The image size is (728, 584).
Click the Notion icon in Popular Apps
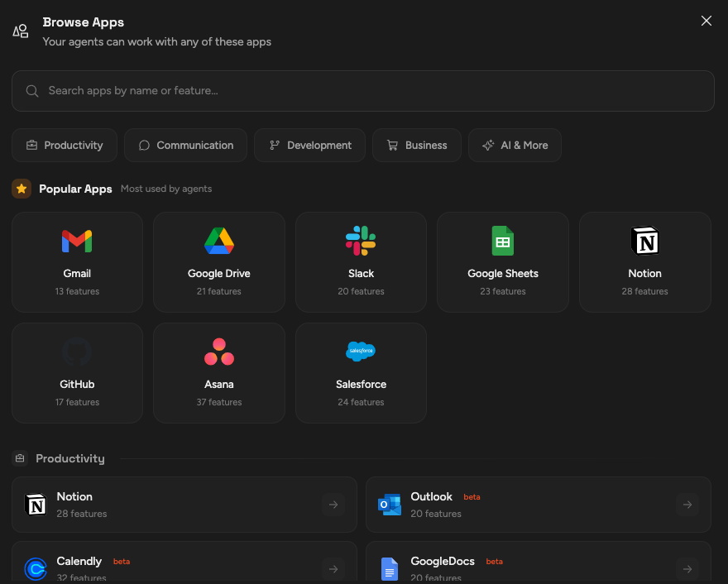click(x=644, y=241)
